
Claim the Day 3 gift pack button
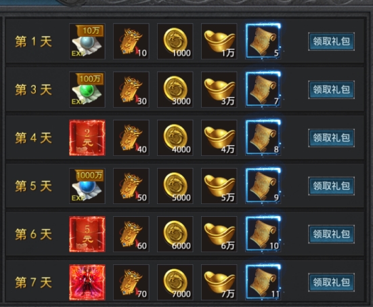[x=331, y=89]
